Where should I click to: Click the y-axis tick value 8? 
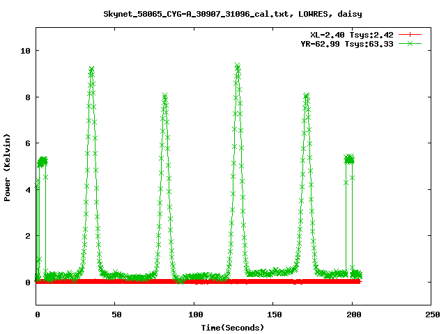(28, 97)
